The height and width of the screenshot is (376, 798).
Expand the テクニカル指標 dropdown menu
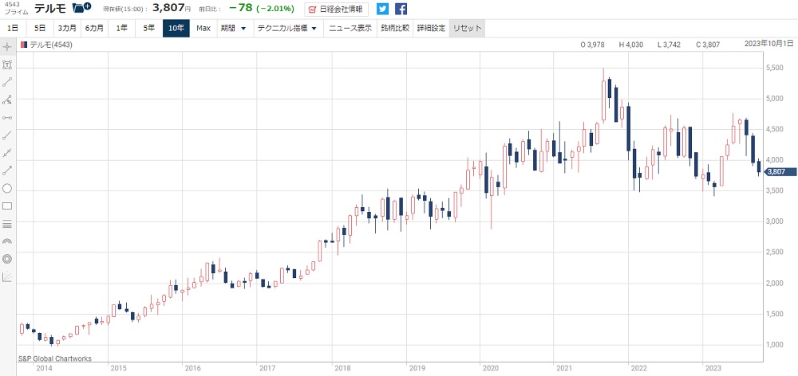click(286, 28)
